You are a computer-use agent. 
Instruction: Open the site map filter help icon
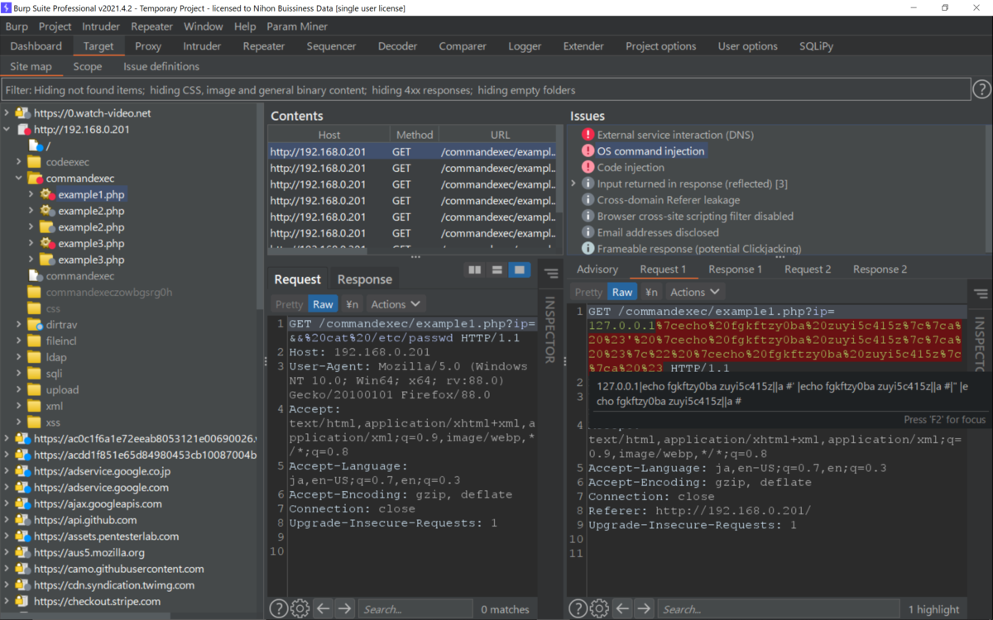(981, 89)
